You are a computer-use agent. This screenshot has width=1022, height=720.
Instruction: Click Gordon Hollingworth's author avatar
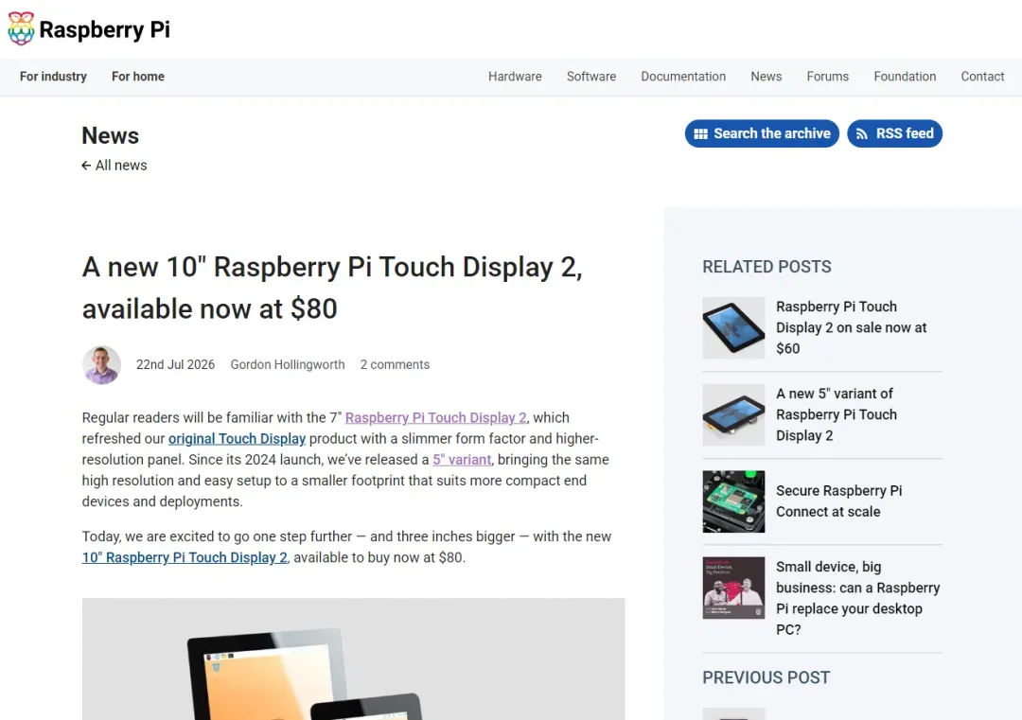[x=101, y=365]
